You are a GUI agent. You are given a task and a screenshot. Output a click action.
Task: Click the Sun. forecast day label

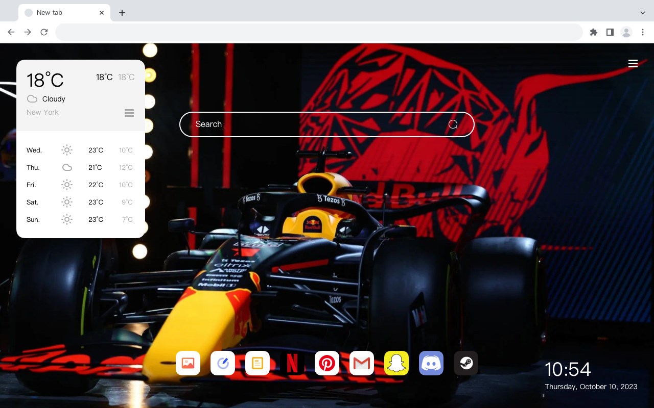[33, 219]
